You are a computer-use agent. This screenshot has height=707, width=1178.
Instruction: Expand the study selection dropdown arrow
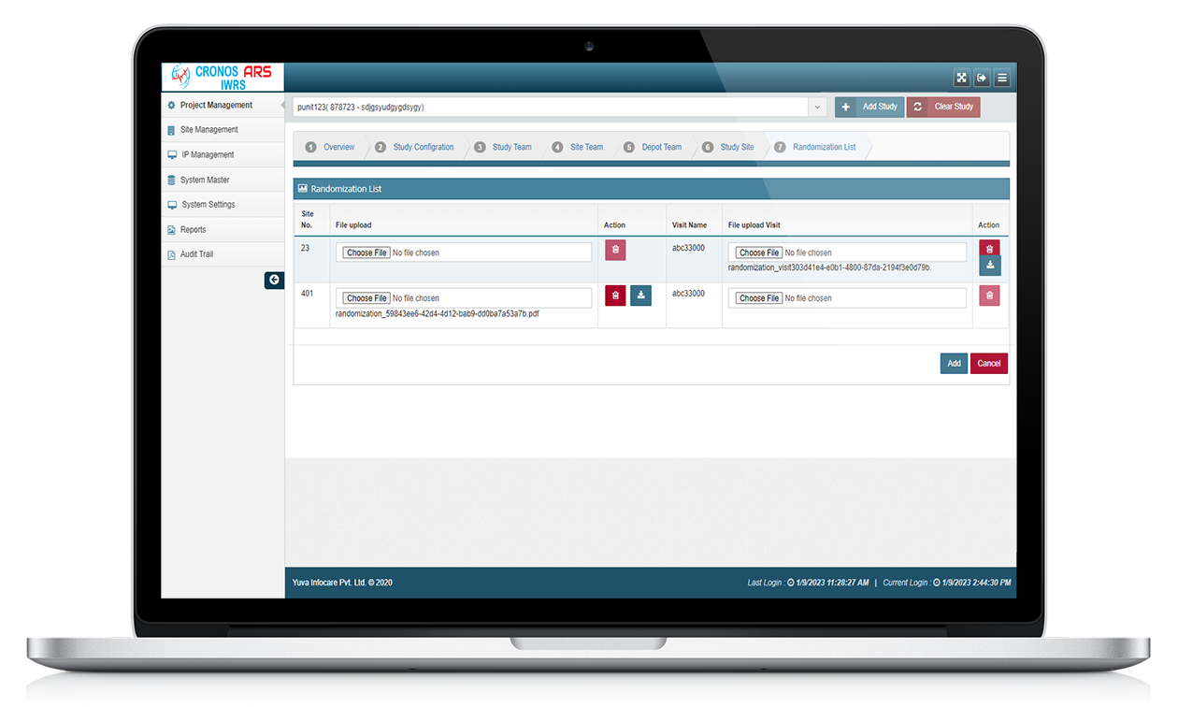click(818, 108)
